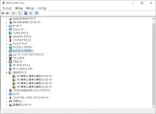Click the ポート (COM と LPT) plug icon
Screen dimensions: 156x114
click(10, 69)
